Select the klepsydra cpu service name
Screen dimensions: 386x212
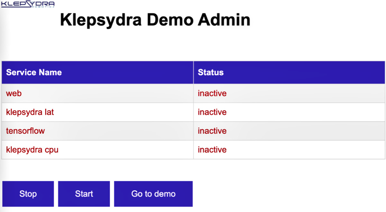coord(32,150)
